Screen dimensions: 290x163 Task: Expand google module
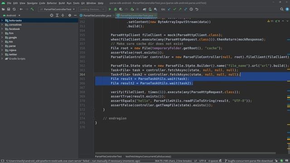pyautogui.click(x=2, y=38)
